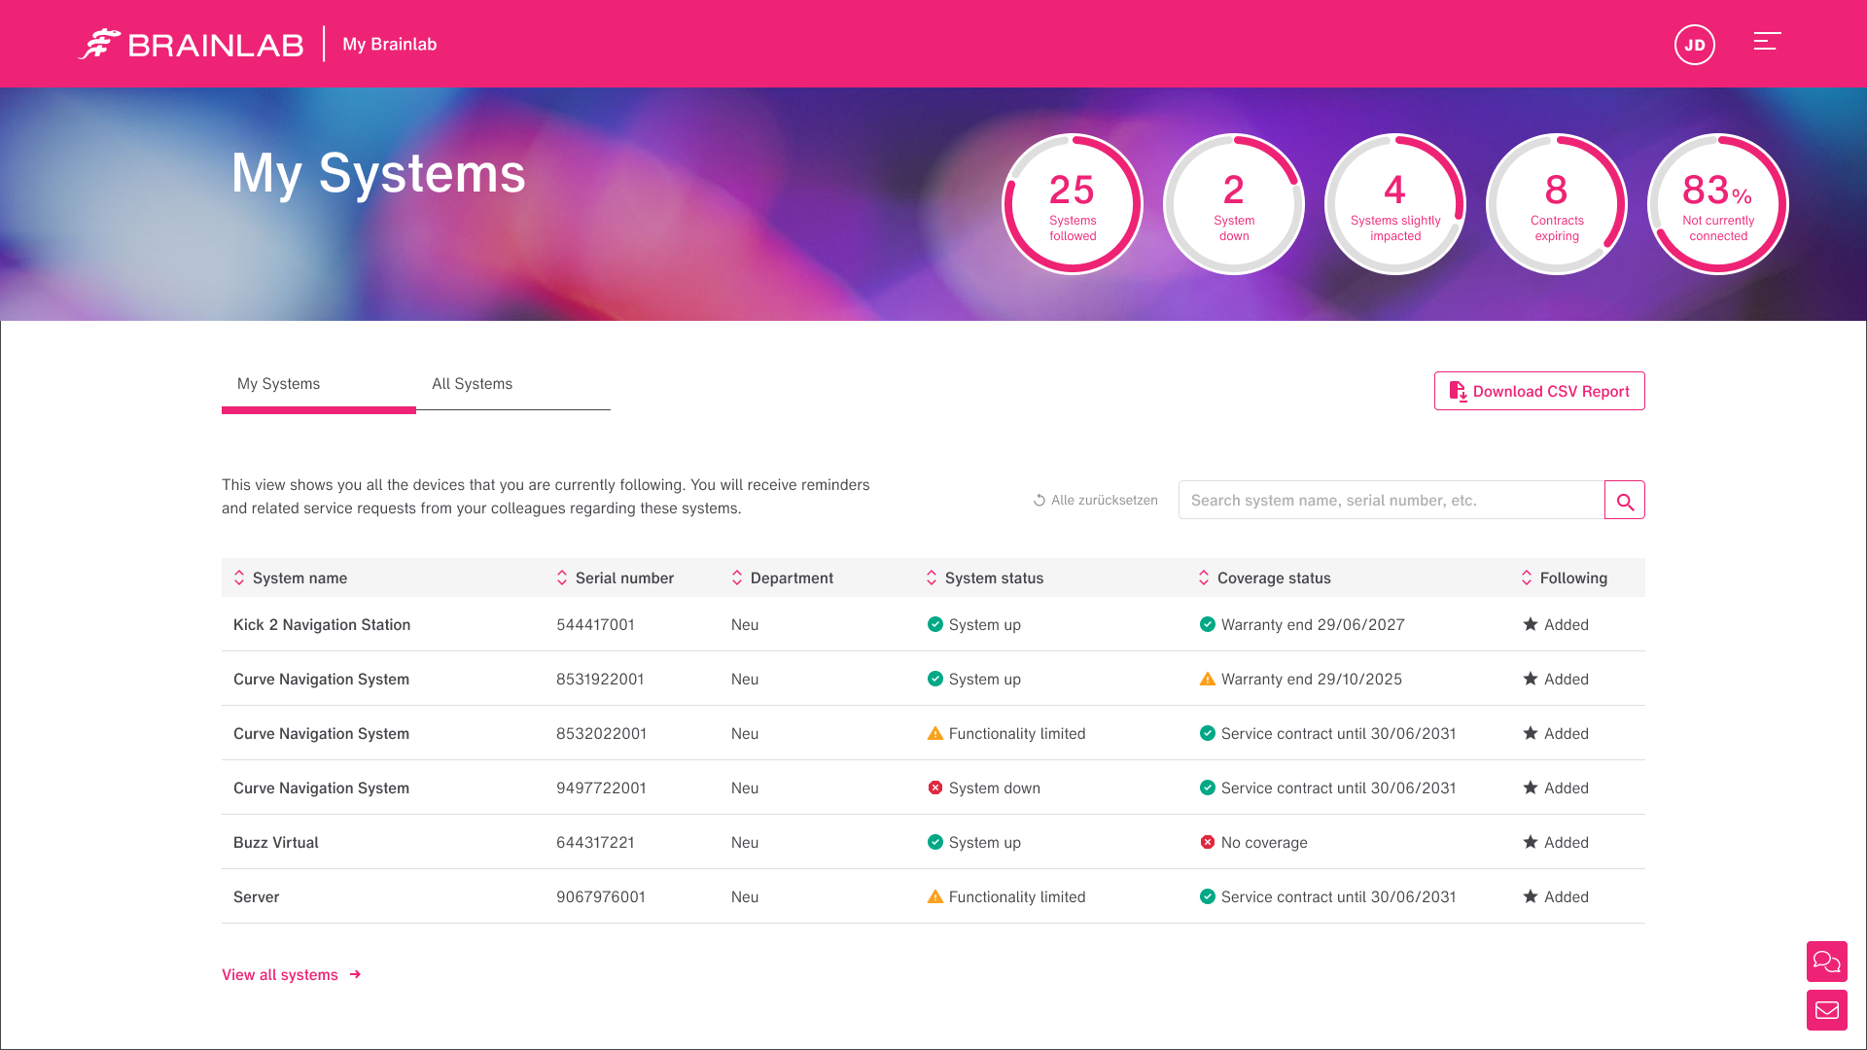Click the 4 Systems slightly impacted gauge
Viewport: 1867px width, 1050px height.
coord(1395,204)
